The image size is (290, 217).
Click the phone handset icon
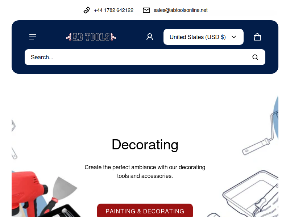pyautogui.click(x=87, y=10)
